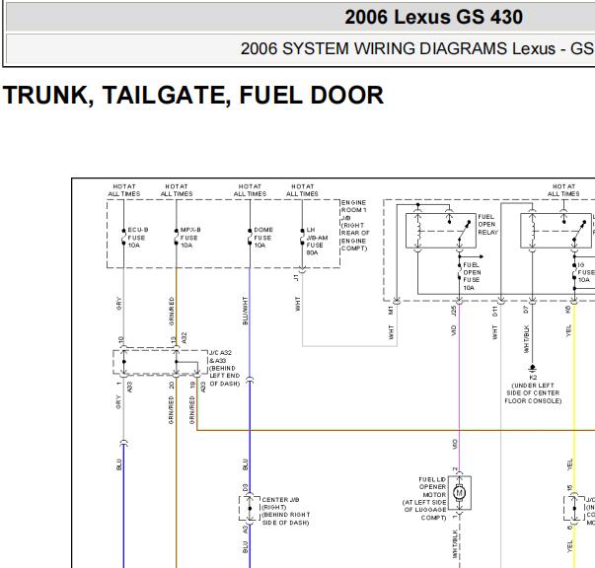
Task: Click the "MPX-B FUSE 10A" label
Action: pyautogui.click(x=190, y=238)
